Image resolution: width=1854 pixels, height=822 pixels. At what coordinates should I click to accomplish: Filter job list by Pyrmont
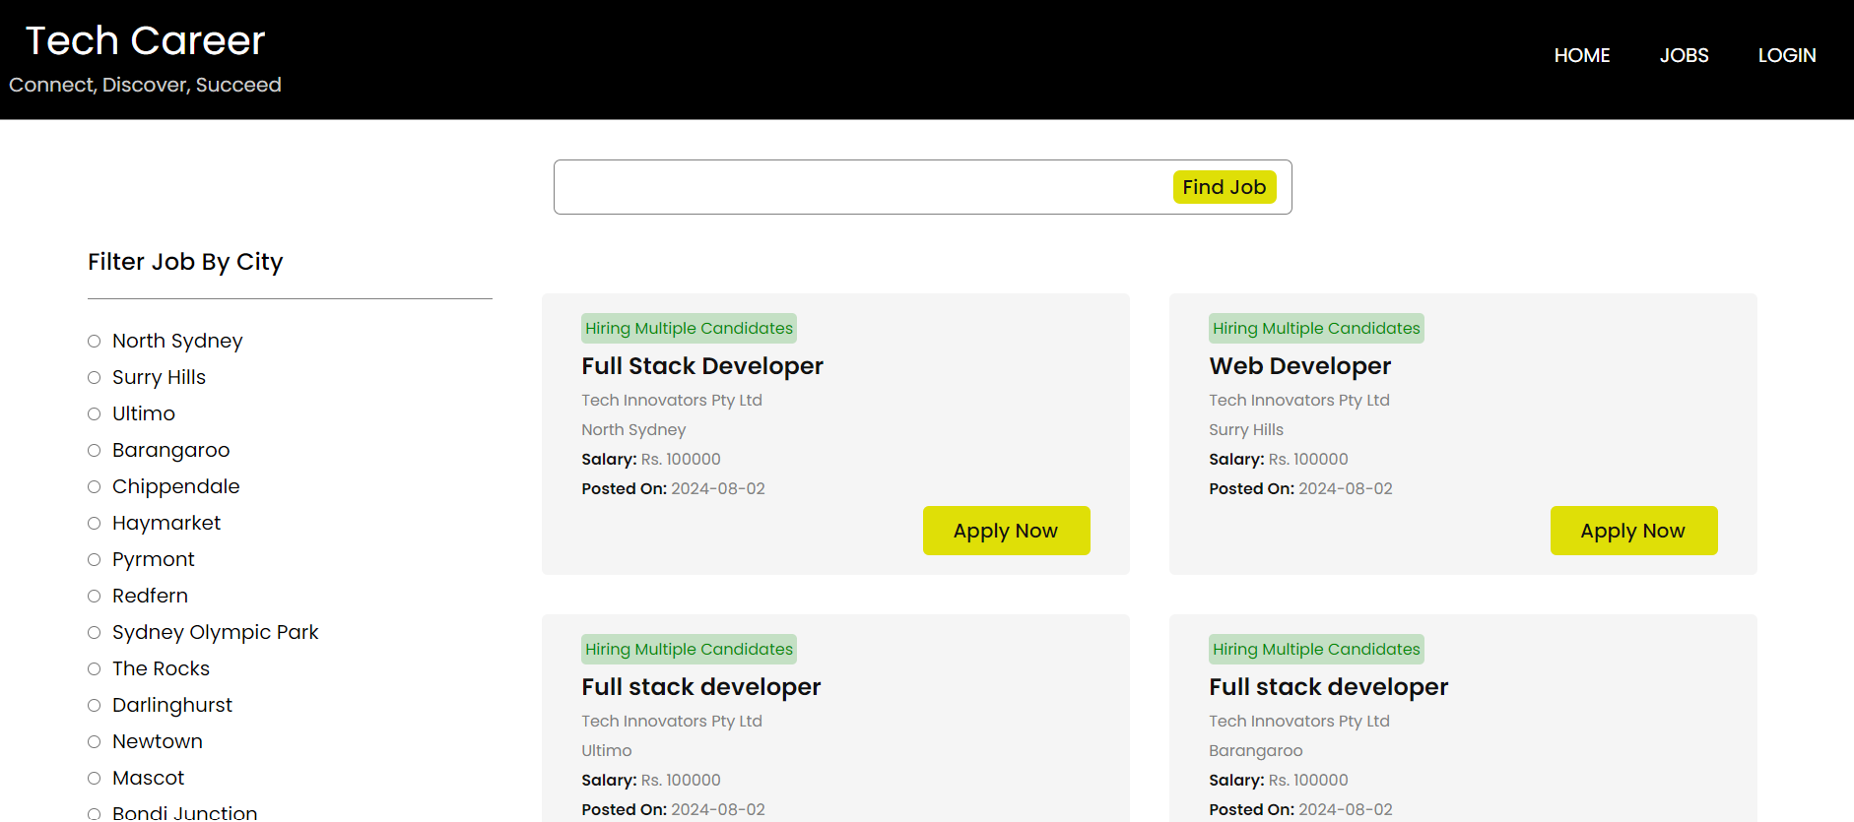pos(95,560)
